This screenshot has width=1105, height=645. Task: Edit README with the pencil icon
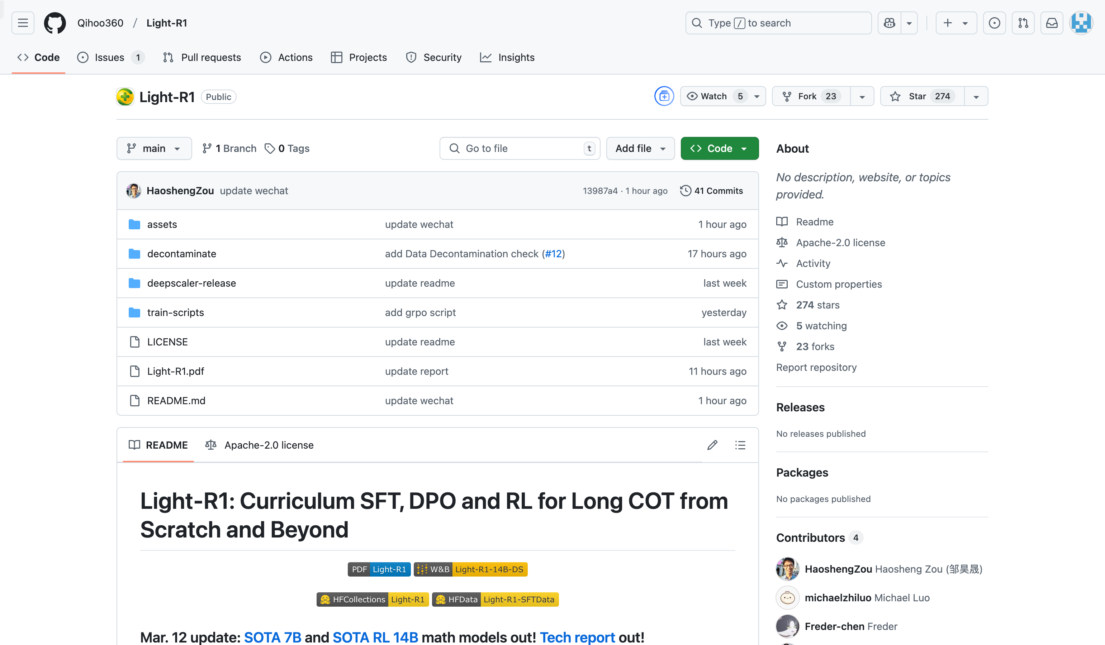tap(712, 445)
